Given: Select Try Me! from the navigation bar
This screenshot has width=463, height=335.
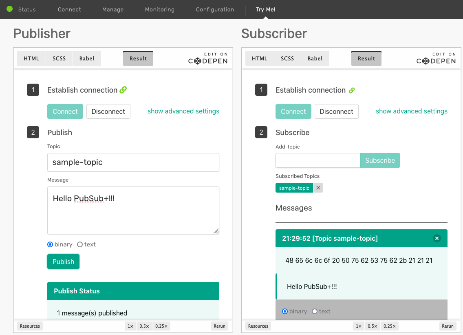Looking at the screenshot, I should (x=265, y=9).
